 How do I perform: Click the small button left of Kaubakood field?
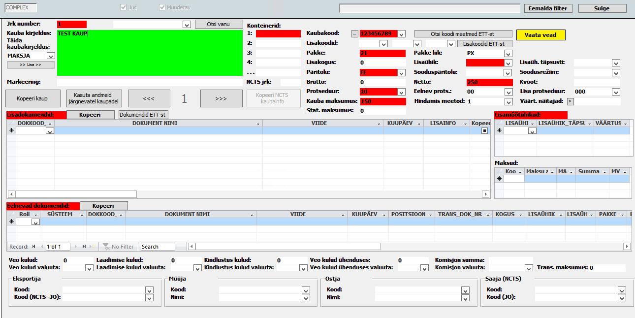pyautogui.click(x=354, y=34)
